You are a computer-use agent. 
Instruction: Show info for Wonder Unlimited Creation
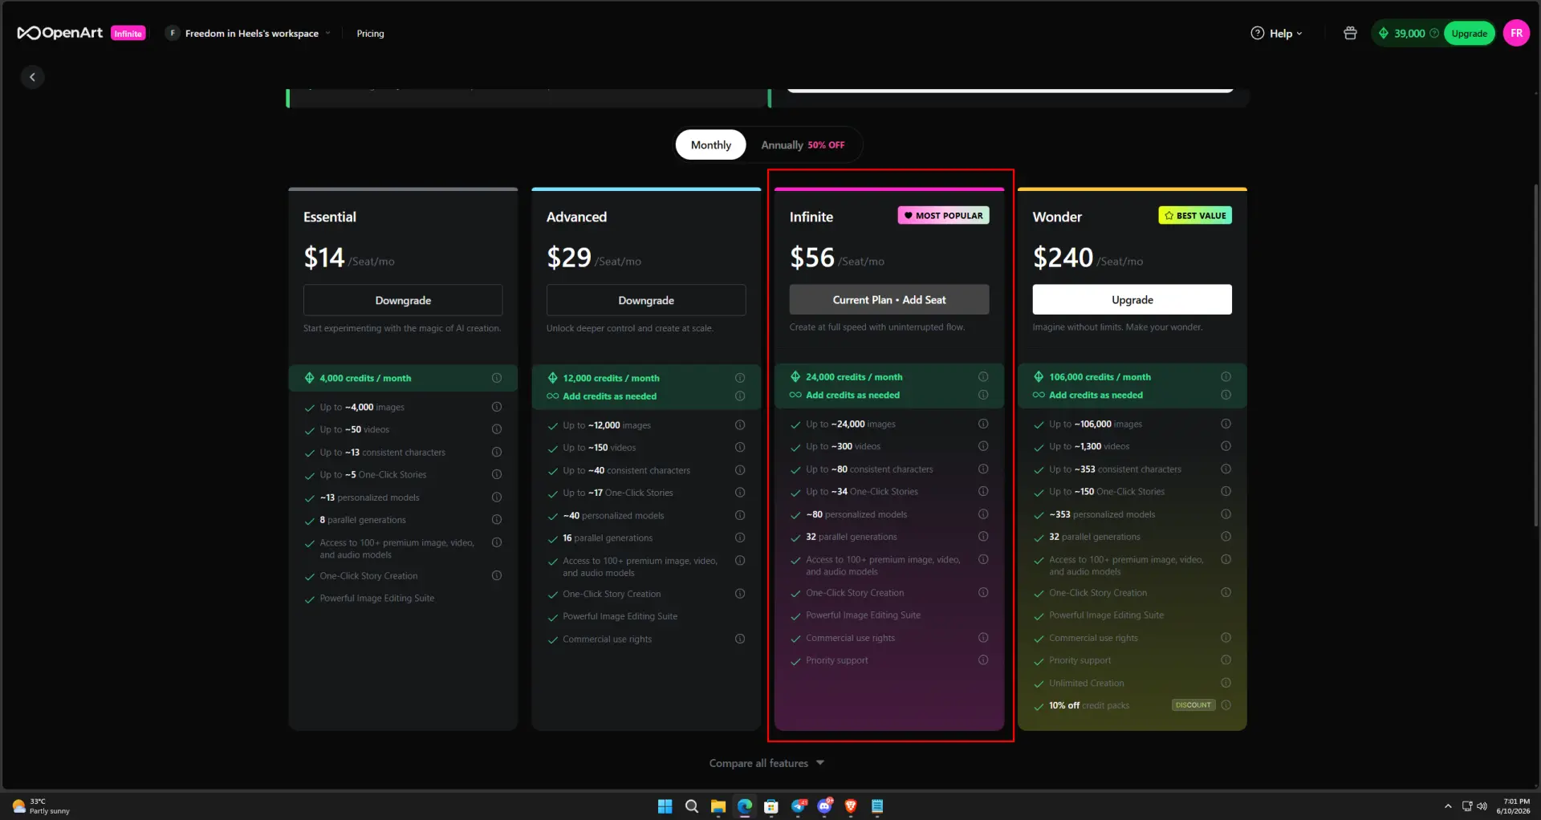click(1226, 683)
